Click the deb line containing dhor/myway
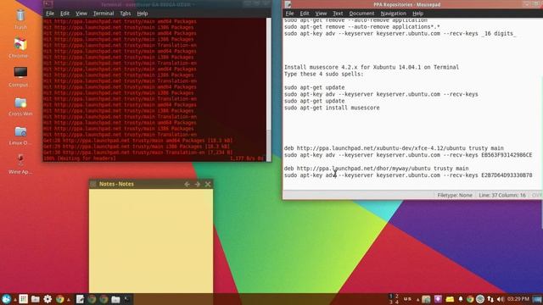Screen dimensions: 543x305 376,169
